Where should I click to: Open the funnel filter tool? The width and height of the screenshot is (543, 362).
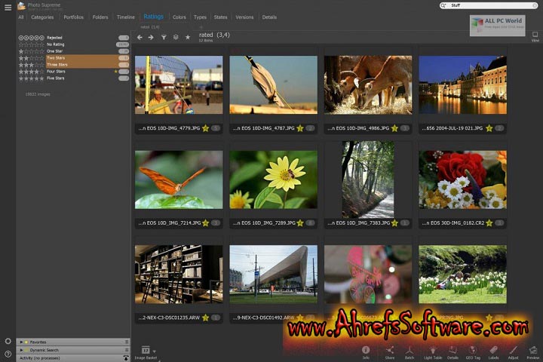pyautogui.click(x=164, y=37)
